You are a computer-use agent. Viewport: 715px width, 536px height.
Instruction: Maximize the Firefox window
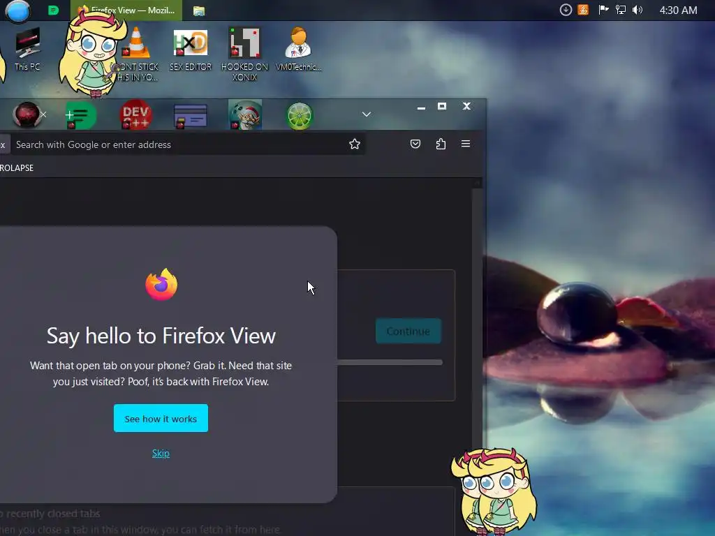[x=442, y=106]
